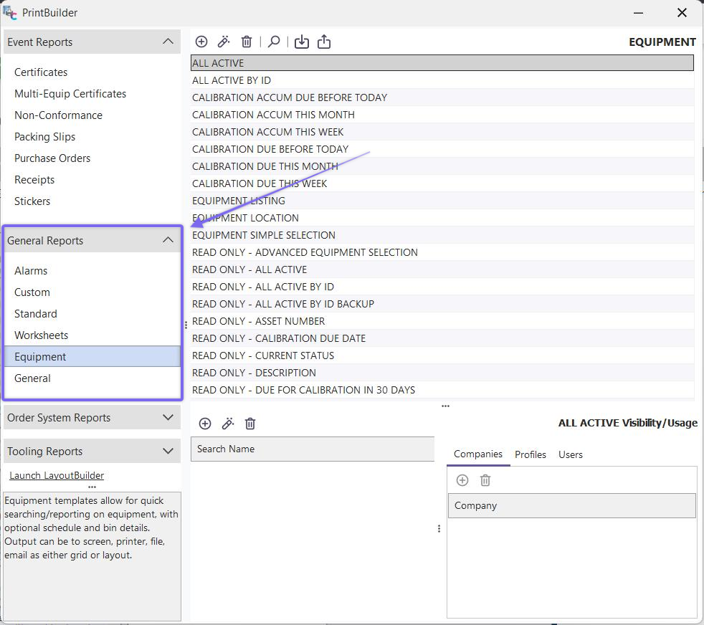Switch to the Profiles tab
Screen dimensions: 704x625
531,454
